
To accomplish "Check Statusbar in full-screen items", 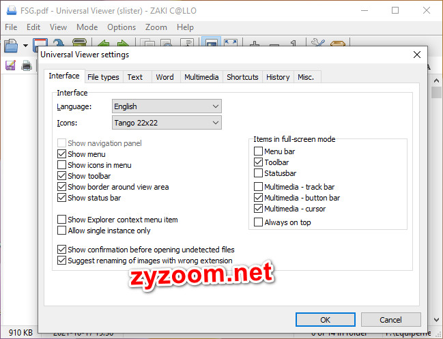I will pyautogui.click(x=258, y=173).
